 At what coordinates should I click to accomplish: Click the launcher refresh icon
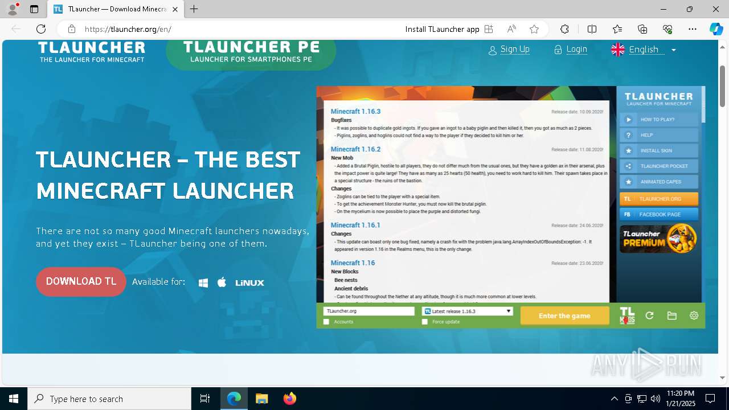click(649, 315)
